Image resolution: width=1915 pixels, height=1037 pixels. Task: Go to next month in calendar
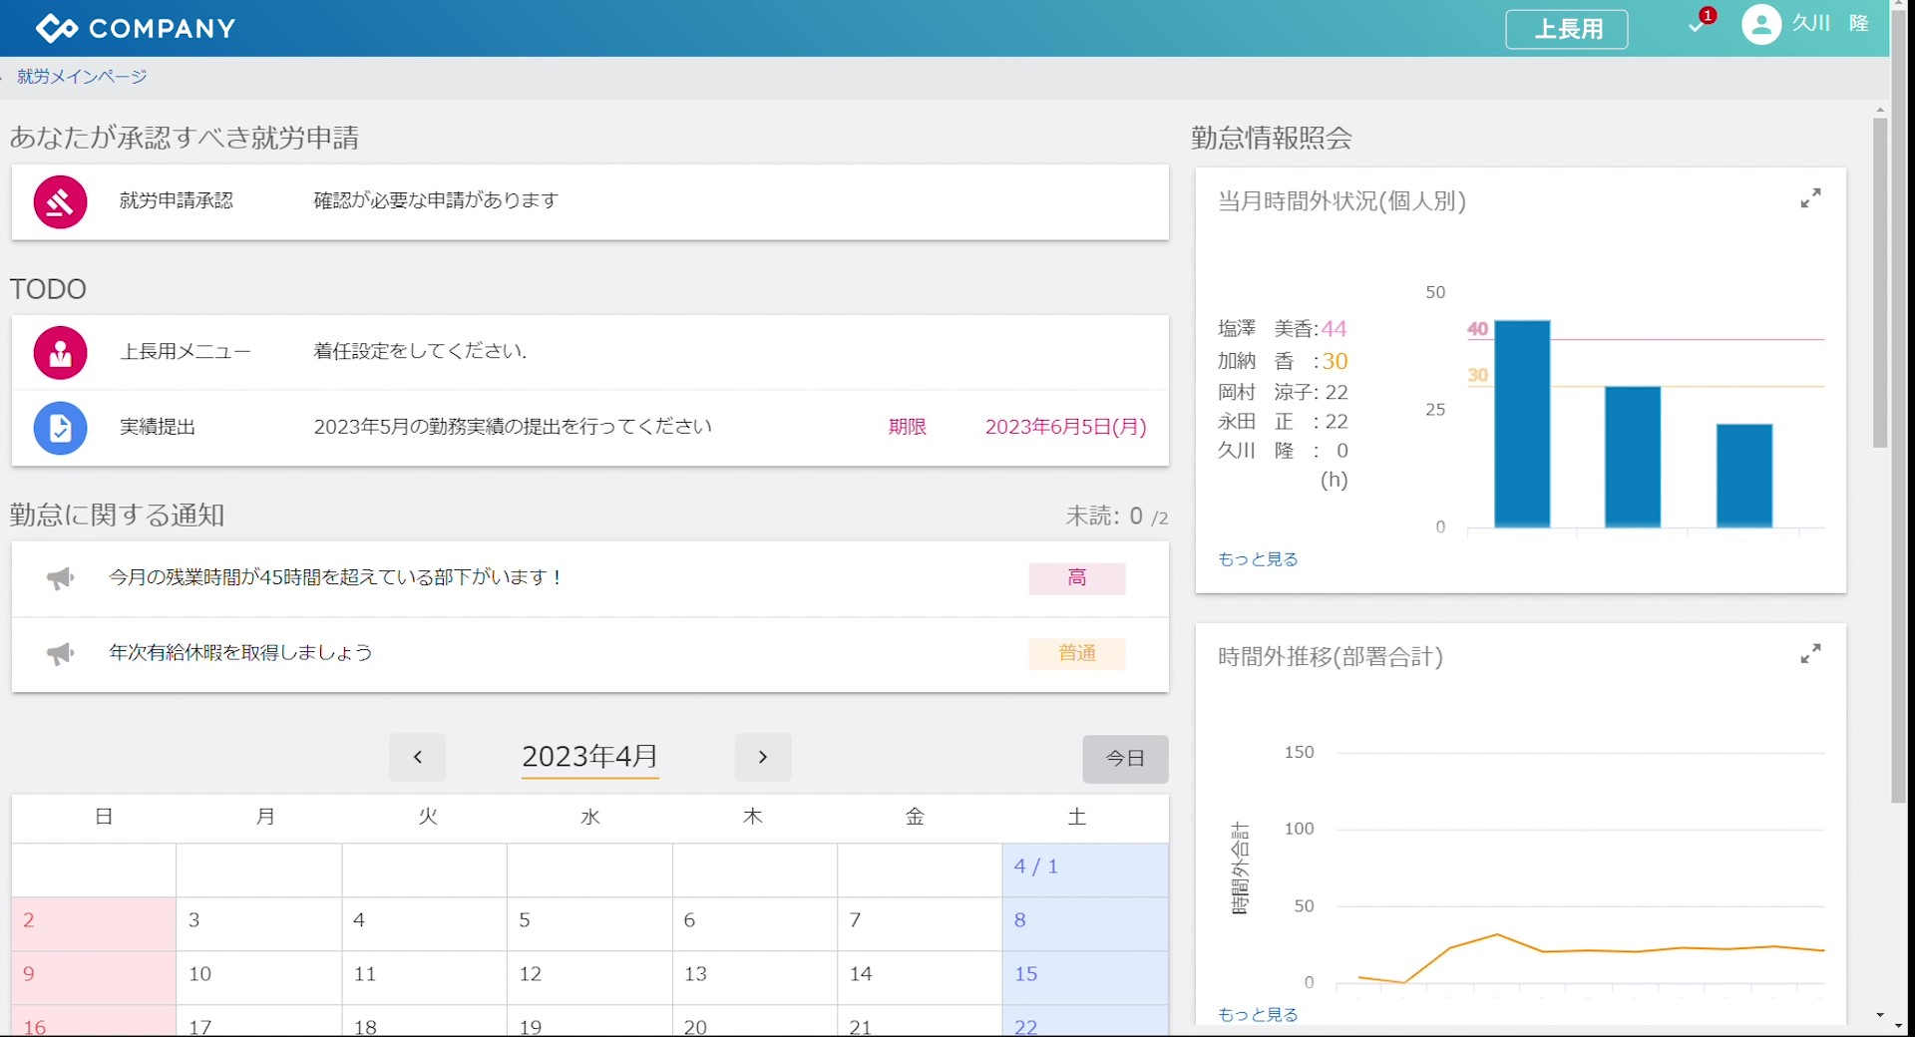pos(763,758)
